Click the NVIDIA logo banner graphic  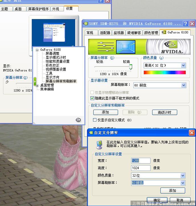(x=139, y=47)
